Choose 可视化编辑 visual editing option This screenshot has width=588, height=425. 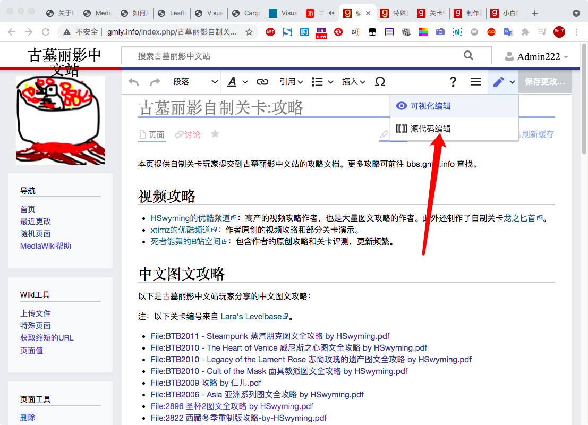[430, 106]
